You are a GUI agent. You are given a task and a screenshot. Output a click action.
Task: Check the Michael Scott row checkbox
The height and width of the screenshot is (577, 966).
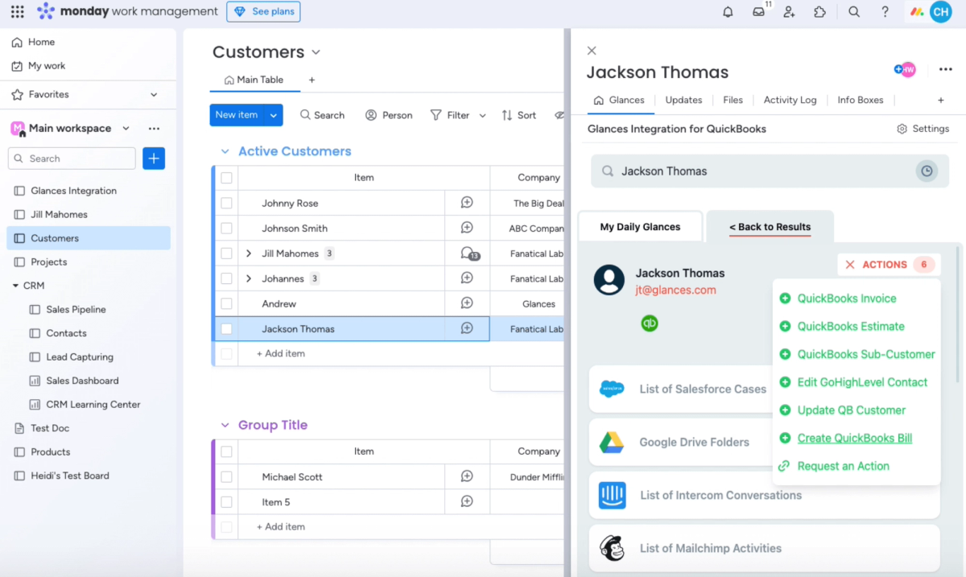point(226,477)
